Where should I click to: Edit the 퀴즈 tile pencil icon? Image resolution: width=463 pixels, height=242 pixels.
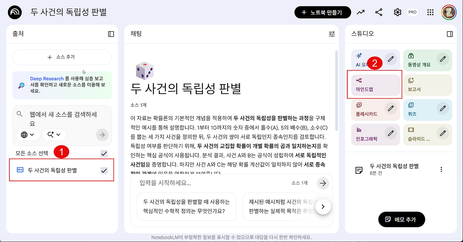click(x=443, y=108)
